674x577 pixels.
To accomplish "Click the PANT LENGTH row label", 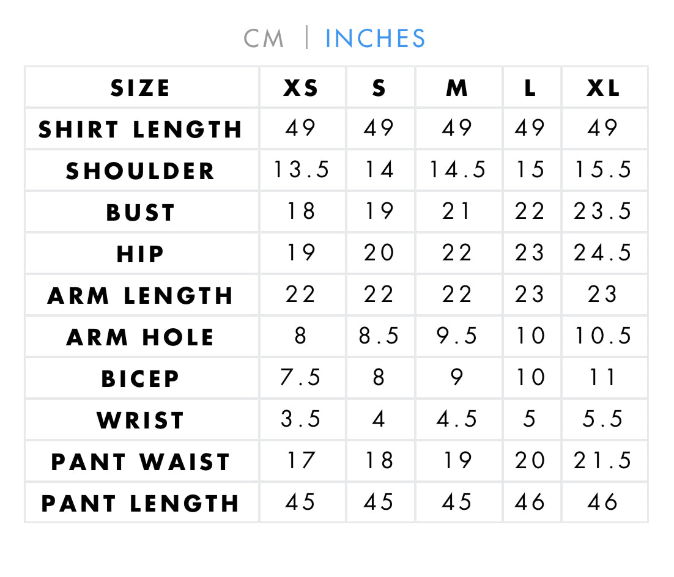I will [141, 504].
